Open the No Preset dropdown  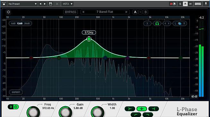[x=22, y=4]
